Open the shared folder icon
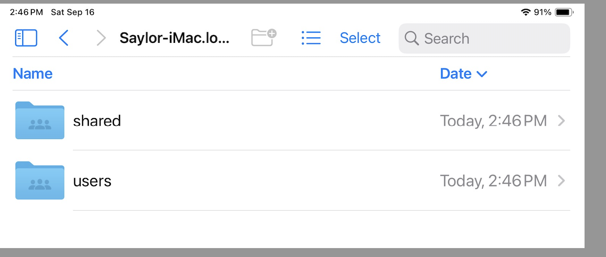606x257 pixels. (x=40, y=120)
